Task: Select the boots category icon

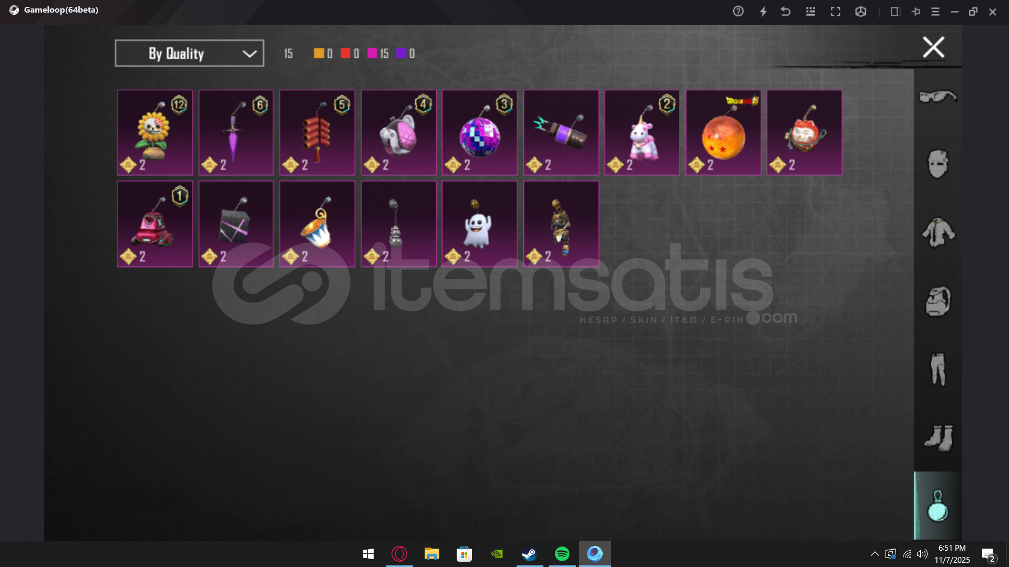Action: (x=938, y=437)
